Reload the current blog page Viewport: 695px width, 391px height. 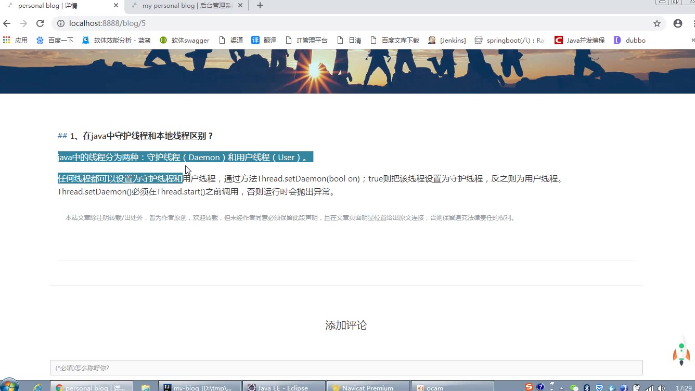40,23
